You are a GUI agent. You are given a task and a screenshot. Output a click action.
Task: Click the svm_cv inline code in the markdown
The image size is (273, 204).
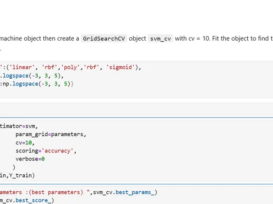pos(160,38)
